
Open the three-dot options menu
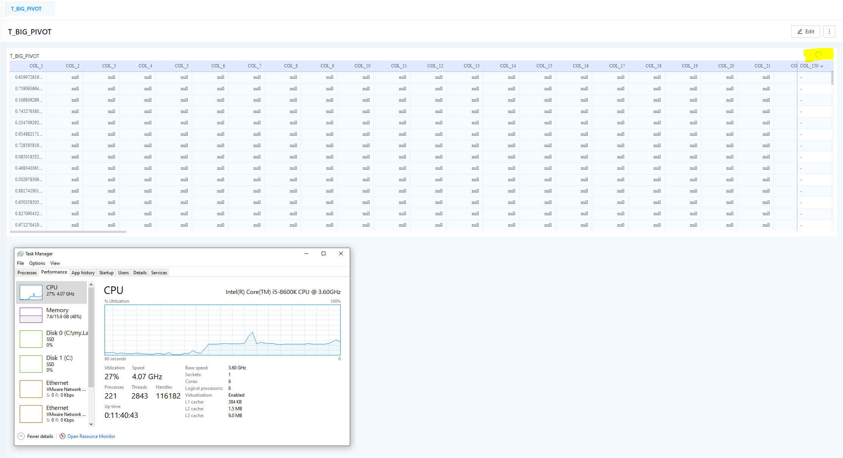pos(829,31)
